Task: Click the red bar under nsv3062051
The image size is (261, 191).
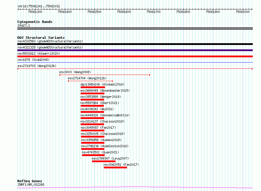Action: [115, 167]
